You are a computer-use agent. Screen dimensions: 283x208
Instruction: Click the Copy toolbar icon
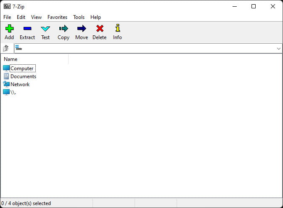click(x=63, y=29)
